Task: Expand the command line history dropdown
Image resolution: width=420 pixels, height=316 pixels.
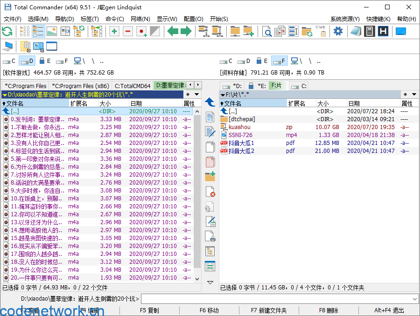Action: [415, 299]
